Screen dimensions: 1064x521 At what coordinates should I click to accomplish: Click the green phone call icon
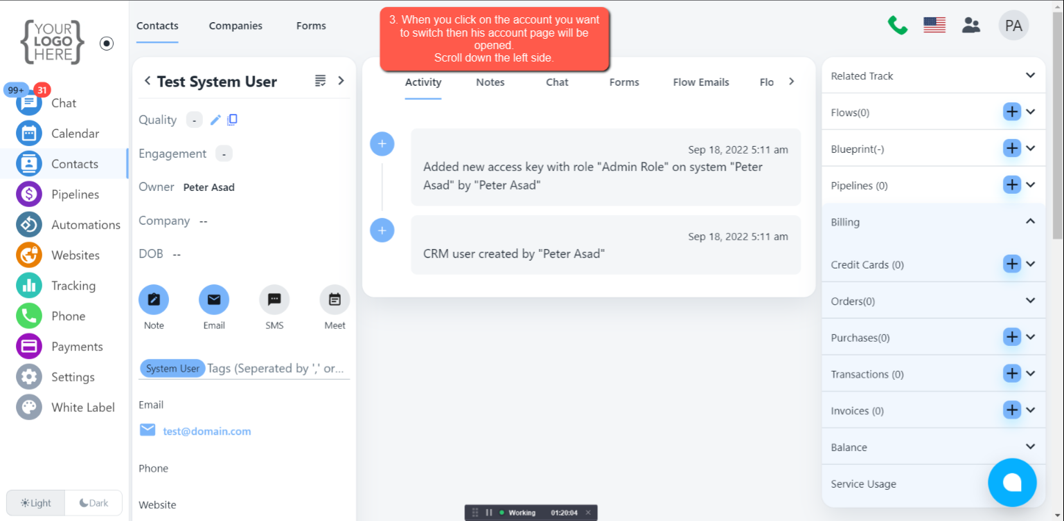pos(898,26)
